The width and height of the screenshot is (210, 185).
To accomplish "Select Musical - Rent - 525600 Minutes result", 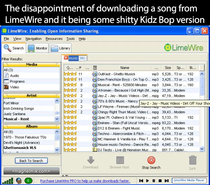I will (131, 85).
